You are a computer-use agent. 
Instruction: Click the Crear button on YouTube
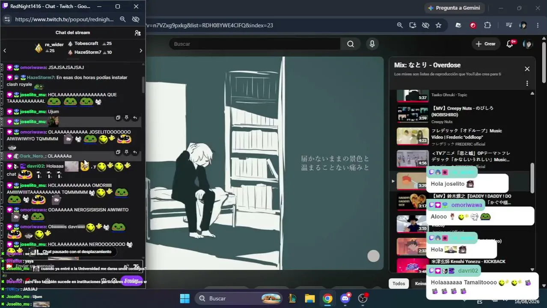coord(485,44)
